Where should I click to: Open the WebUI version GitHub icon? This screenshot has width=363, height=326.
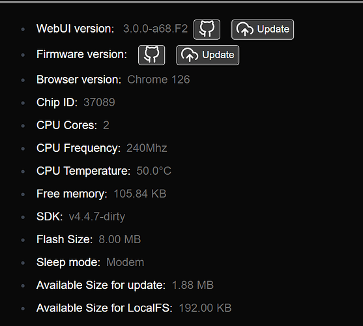[207, 29]
